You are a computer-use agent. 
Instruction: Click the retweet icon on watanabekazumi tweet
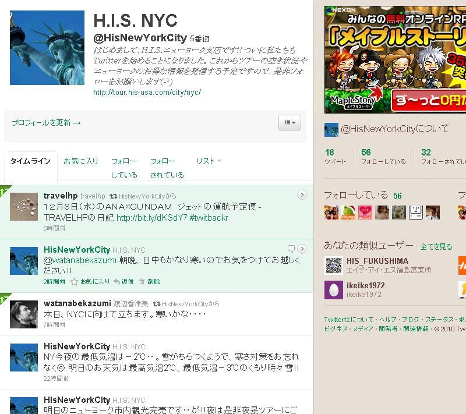[x=157, y=304]
